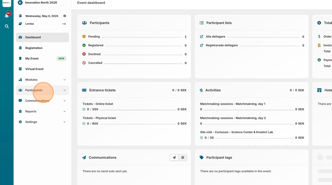Click the search magnifier icon

click(x=7, y=26)
